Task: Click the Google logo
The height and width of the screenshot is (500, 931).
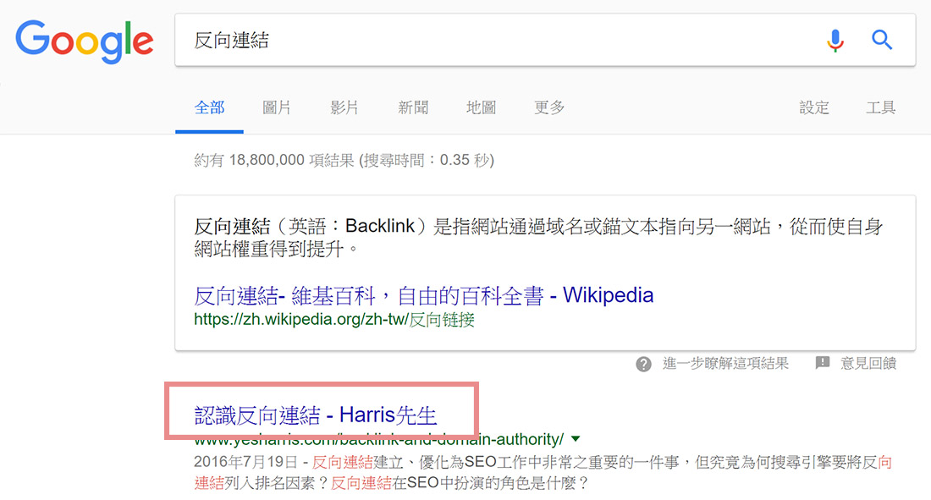Action: click(x=85, y=41)
